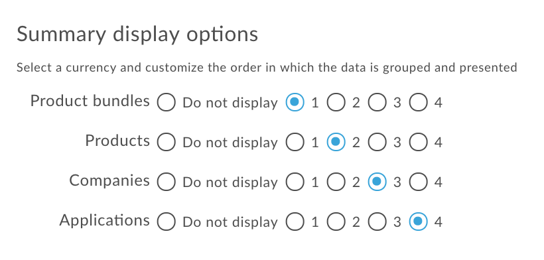The height and width of the screenshot is (260, 544).
Task: Set Product bundles order to 3
Action: coord(377,103)
